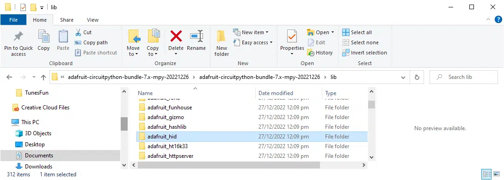
Task: Select the adafruit_hid folder
Action: pyautogui.click(x=252, y=136)
